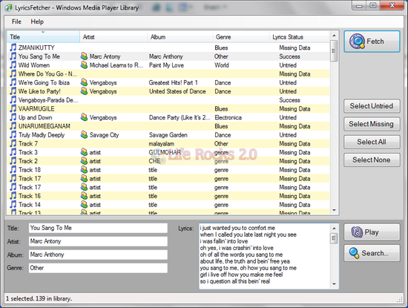Sort the list by the Genre column header
Screen dimensions: 408x308
(x=241, y=37)
